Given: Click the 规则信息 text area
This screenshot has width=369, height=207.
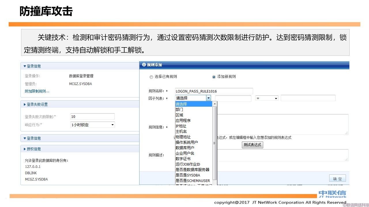Looking at the screenshot, I should [282, 124].
